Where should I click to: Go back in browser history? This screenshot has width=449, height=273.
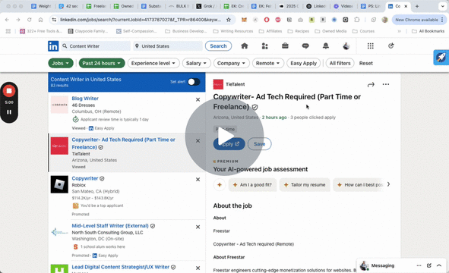click(7, 20)
